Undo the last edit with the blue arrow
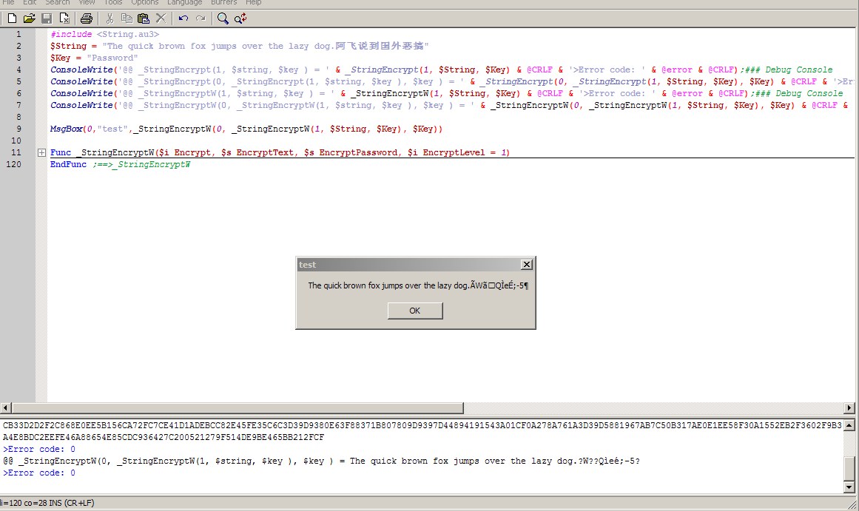 click(183, 18)
